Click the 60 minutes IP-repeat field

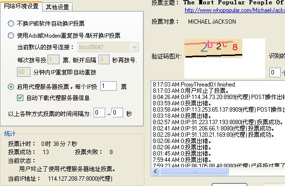24,72
